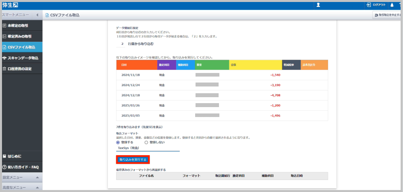Click ログアウト text

379,5
